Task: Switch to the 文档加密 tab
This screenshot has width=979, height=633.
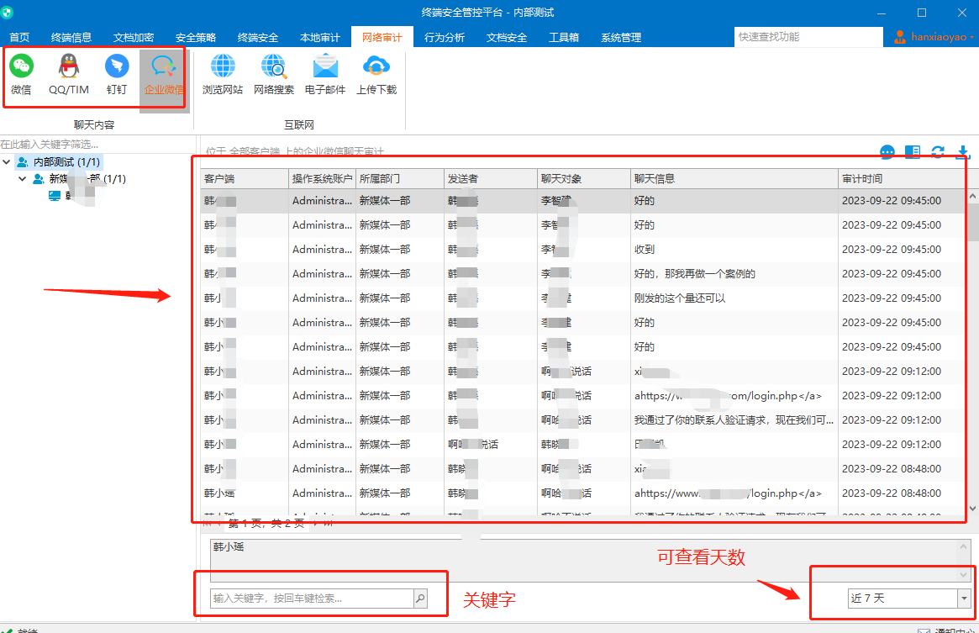Action: click(134, 38)
